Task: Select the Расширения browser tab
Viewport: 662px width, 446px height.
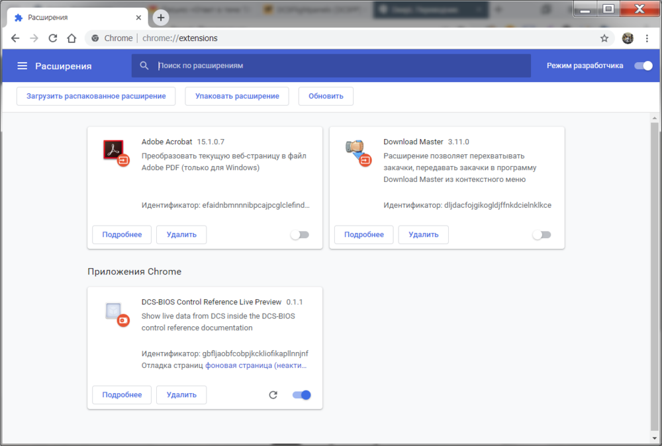Action: tap(77, 18)
